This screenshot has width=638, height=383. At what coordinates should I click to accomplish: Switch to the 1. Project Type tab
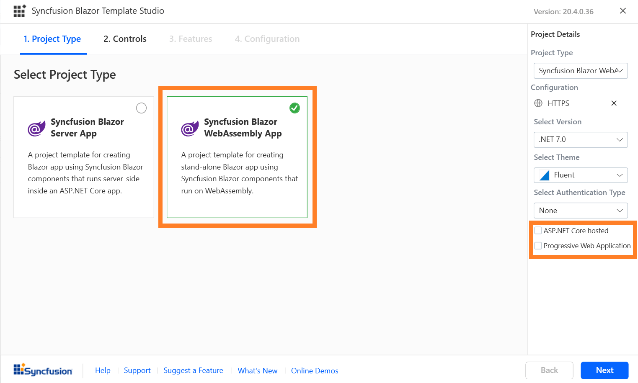(52, 39)
